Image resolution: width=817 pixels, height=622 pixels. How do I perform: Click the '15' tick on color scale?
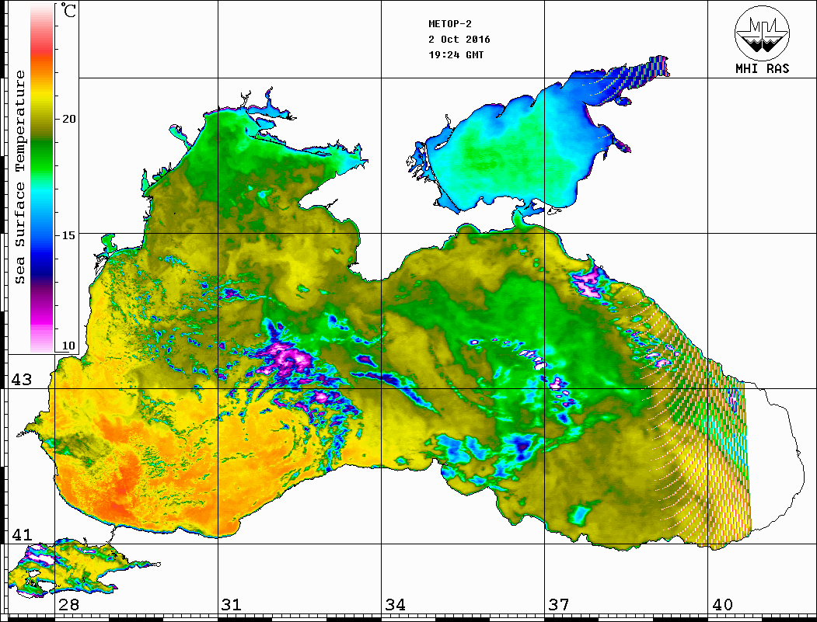click(68, 235)
